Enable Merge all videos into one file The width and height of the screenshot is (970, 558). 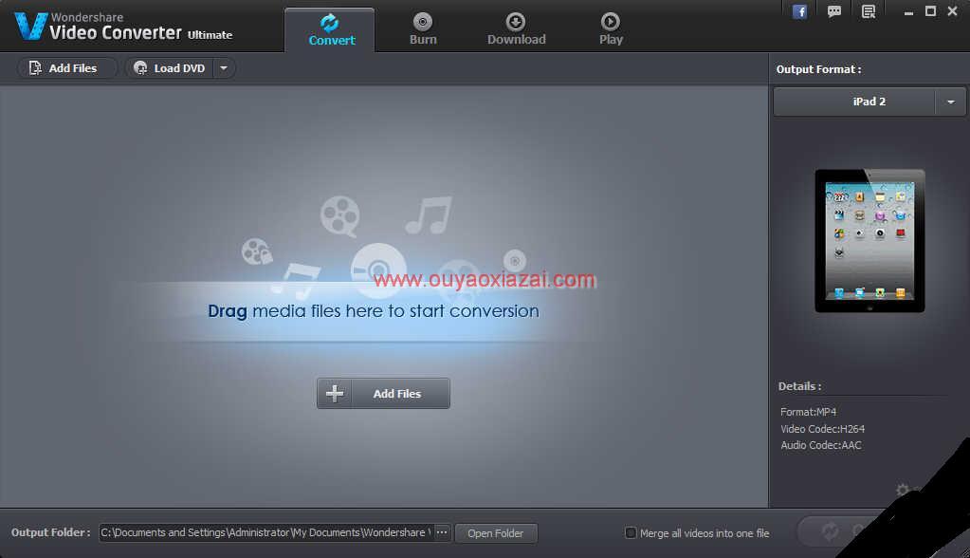(x=631, y=532)
